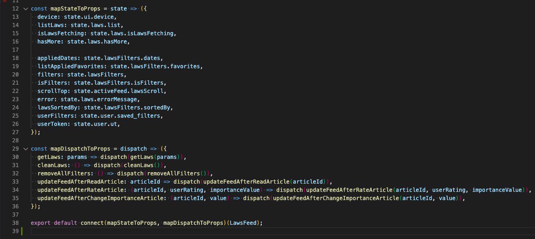The image size is (535, 239).
Task: Click the 'state.activeFeed.lawsScroll' value
Action: (119, 91)
